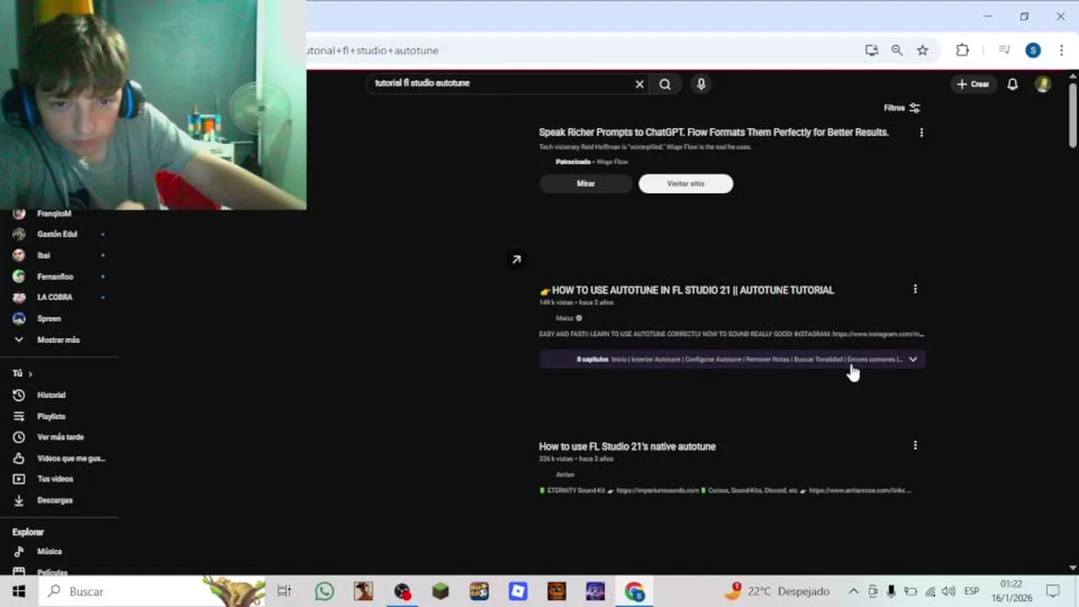Click the browser zoom magnifier icon
Screen dimensions: 1079x607
pos(897,51)
